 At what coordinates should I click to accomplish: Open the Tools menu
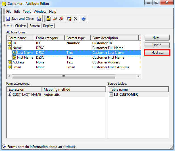(x=27, y=12)
